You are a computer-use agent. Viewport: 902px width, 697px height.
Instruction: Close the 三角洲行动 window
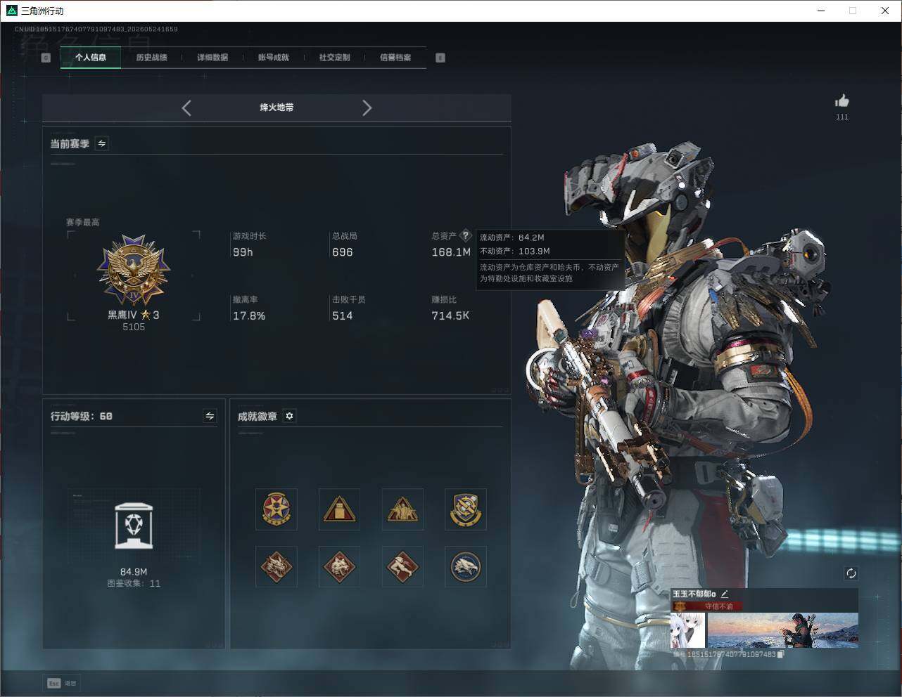click(x=885, y=11)
